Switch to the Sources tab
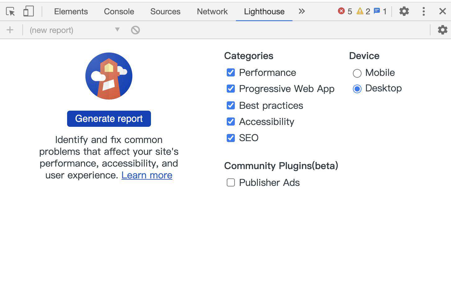Image resolution: width=451 pixels, height=299 pixels. click(x=165, y=11)
